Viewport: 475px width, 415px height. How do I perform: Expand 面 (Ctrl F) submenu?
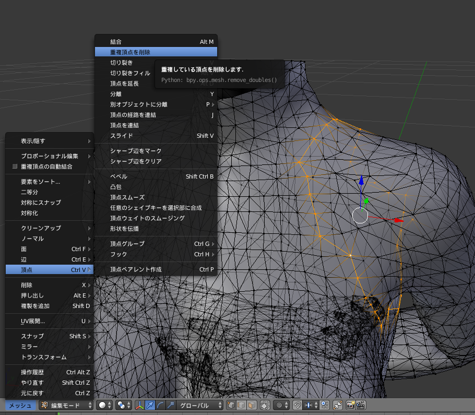coord(50,249)
